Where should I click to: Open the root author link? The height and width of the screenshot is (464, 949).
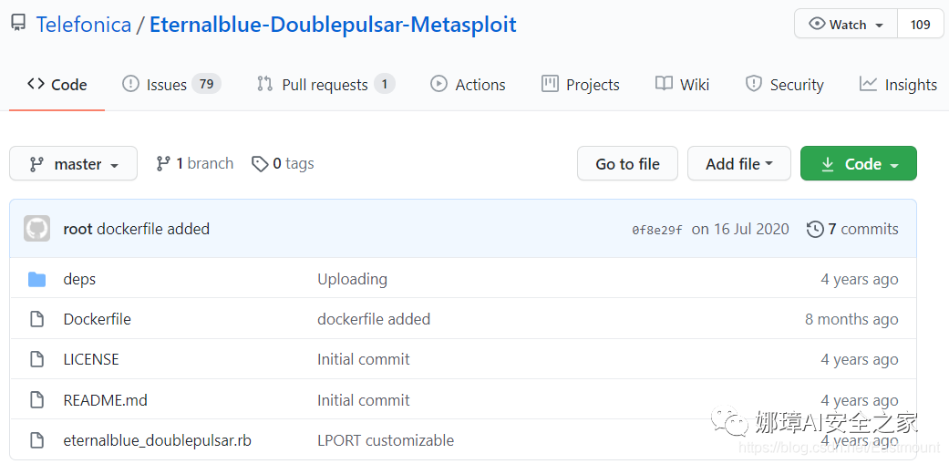[77, 230]
